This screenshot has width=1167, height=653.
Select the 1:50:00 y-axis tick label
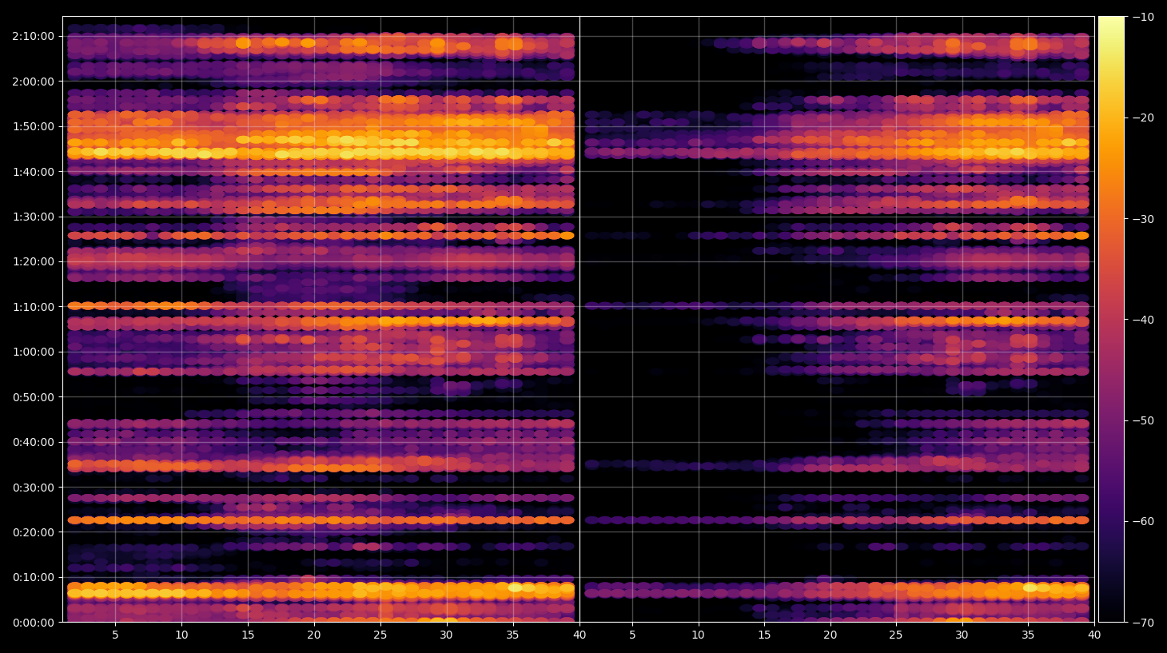point(34,126)
